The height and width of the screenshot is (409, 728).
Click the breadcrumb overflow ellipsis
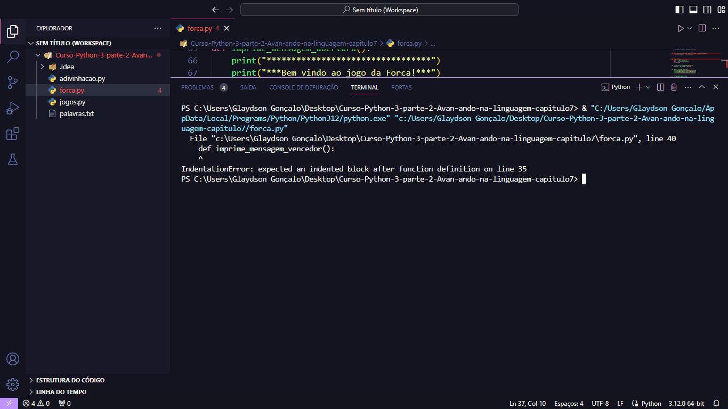pyautogui.click(x=433, y=43)
